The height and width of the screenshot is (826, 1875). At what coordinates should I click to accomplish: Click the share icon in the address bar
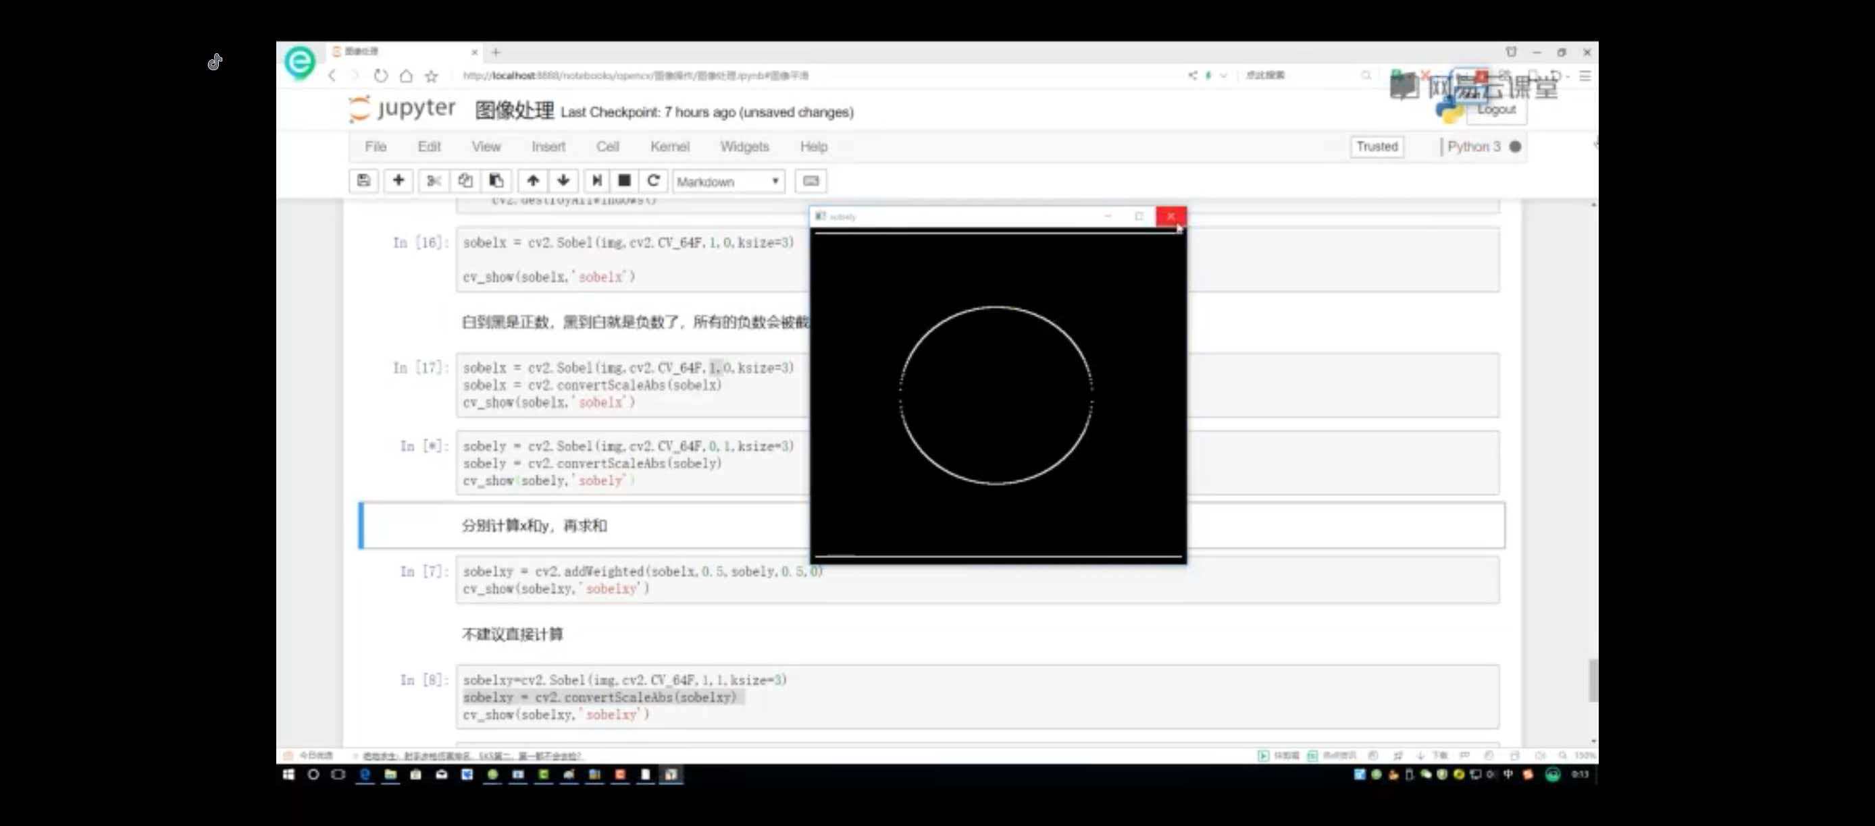[x=1192, y=75]
